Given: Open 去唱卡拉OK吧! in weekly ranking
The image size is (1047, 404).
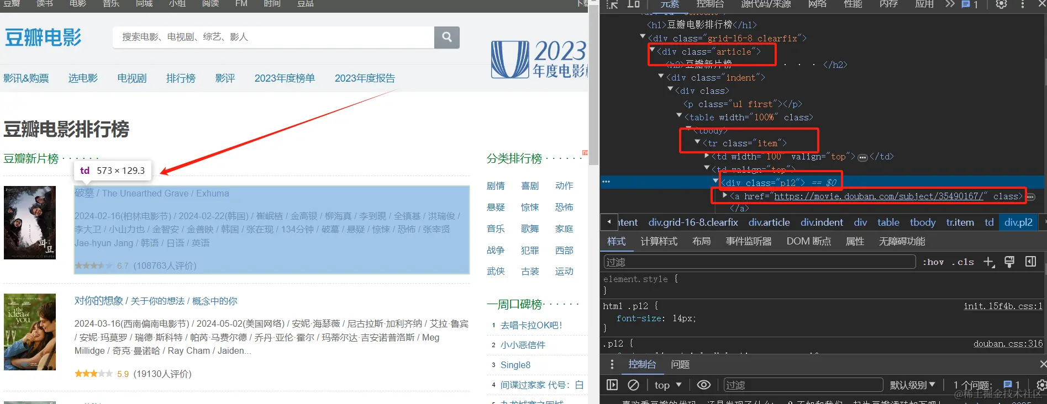Looking at the screenshot, I should pyautogui.click(x=531, y=325).
